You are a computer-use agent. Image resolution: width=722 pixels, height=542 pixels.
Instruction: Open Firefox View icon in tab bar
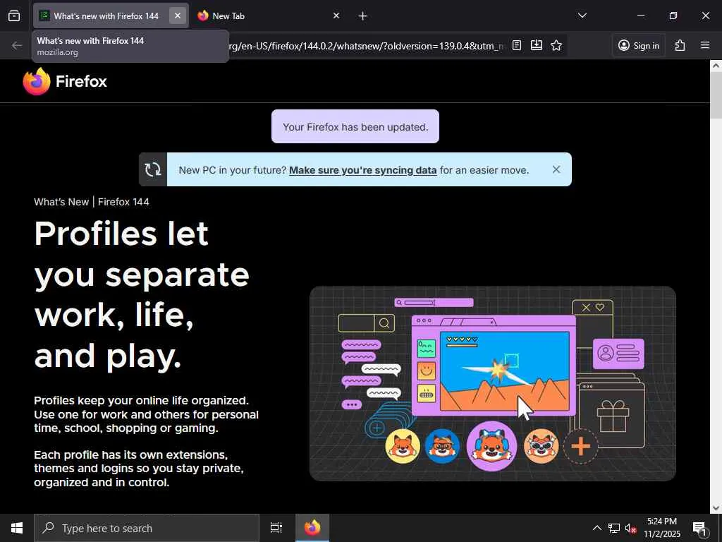(14, 16)
